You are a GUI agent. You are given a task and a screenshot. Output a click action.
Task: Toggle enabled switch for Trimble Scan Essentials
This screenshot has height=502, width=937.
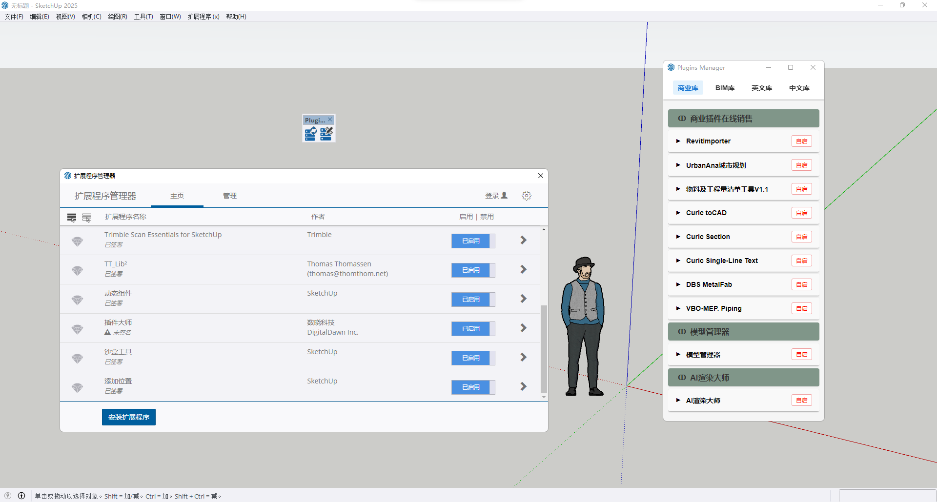pos(473,241)
